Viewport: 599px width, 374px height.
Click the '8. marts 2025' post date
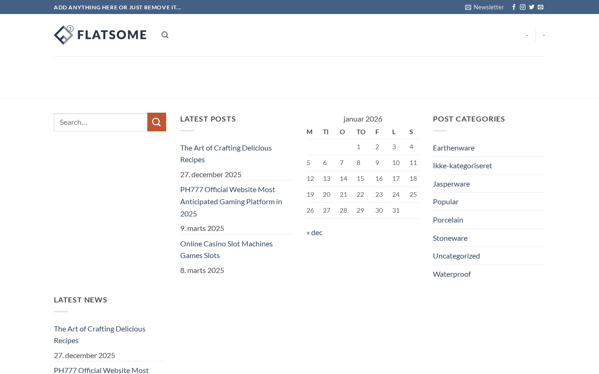click(202, 270)
